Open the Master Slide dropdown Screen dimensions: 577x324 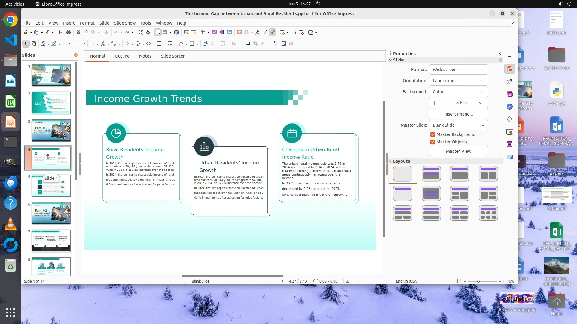click(458, 125)
